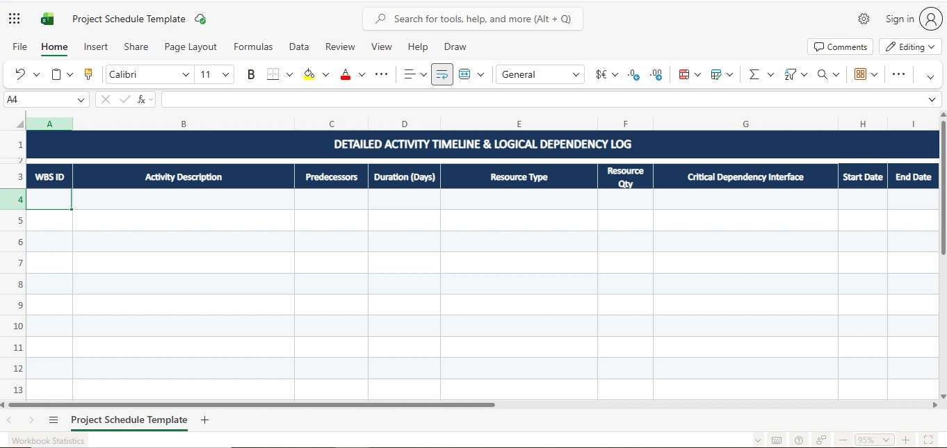Expand font color dropdown arrow
This screenshot has width=947, height=448.
point(362,74)
